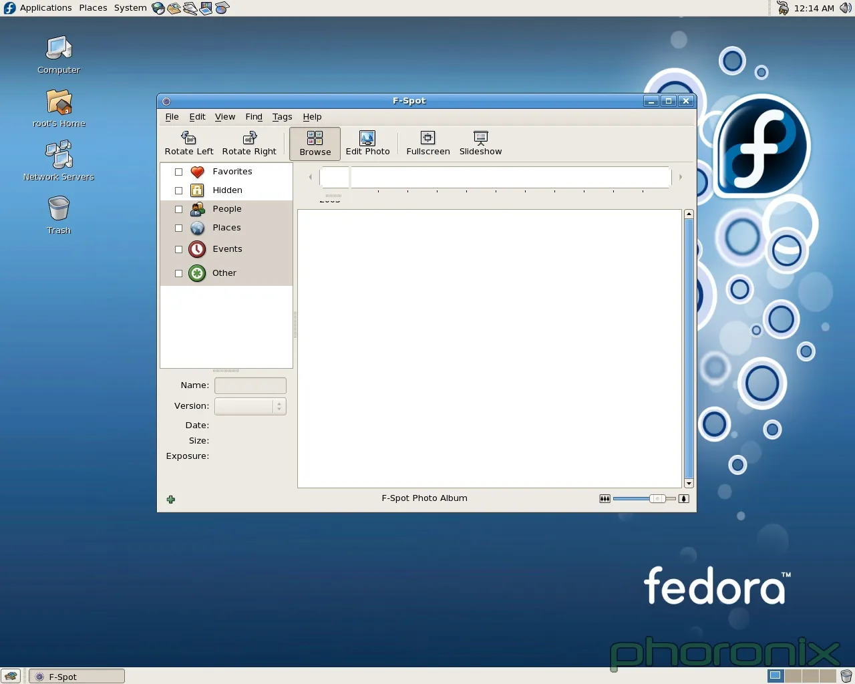Click the large thumbnail zoom-in icon

pos(683,498)
